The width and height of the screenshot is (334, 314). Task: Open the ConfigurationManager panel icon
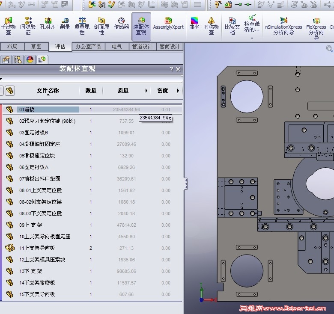[x=18, y=59]
